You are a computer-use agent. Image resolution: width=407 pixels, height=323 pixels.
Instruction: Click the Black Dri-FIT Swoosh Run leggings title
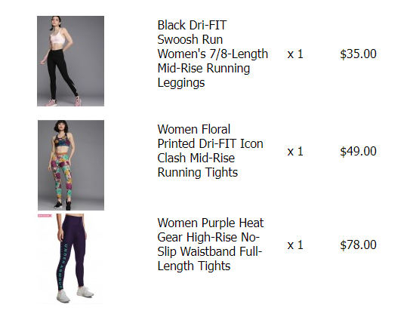pyautogui.click(x=213, y=54)
